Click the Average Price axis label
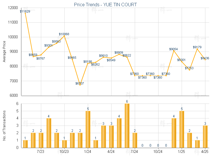Viewport: 211px width, 156px height. tap(4, 52)
